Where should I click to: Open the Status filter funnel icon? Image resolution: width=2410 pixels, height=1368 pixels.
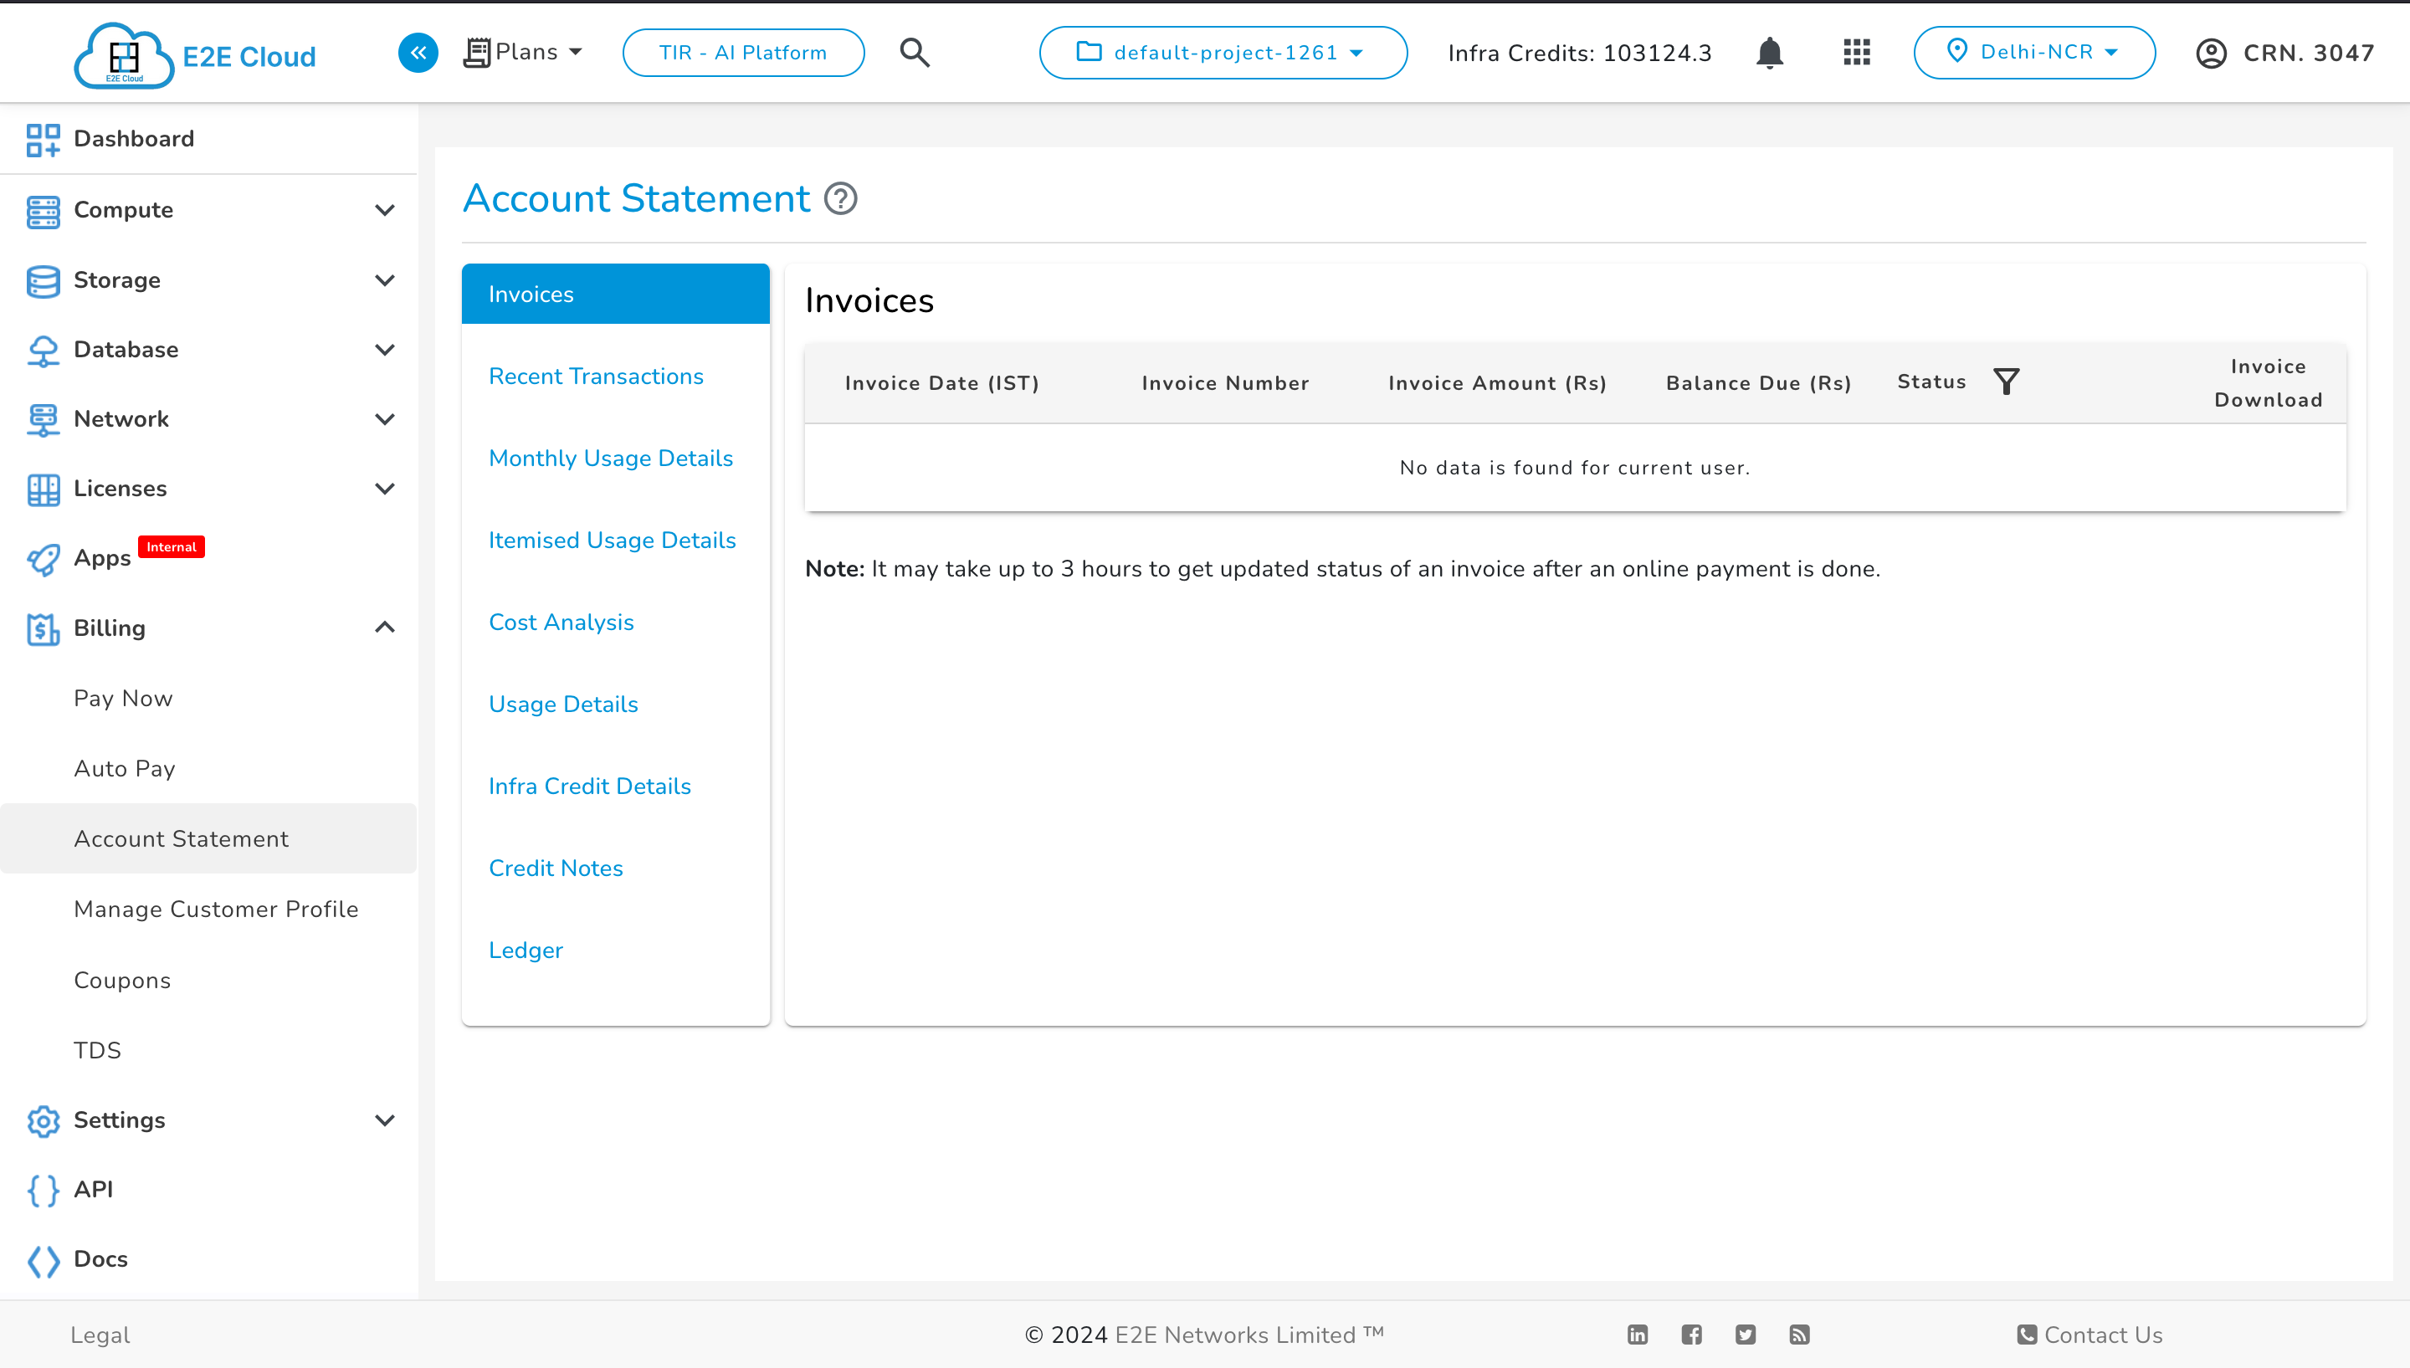point(2006,382)
